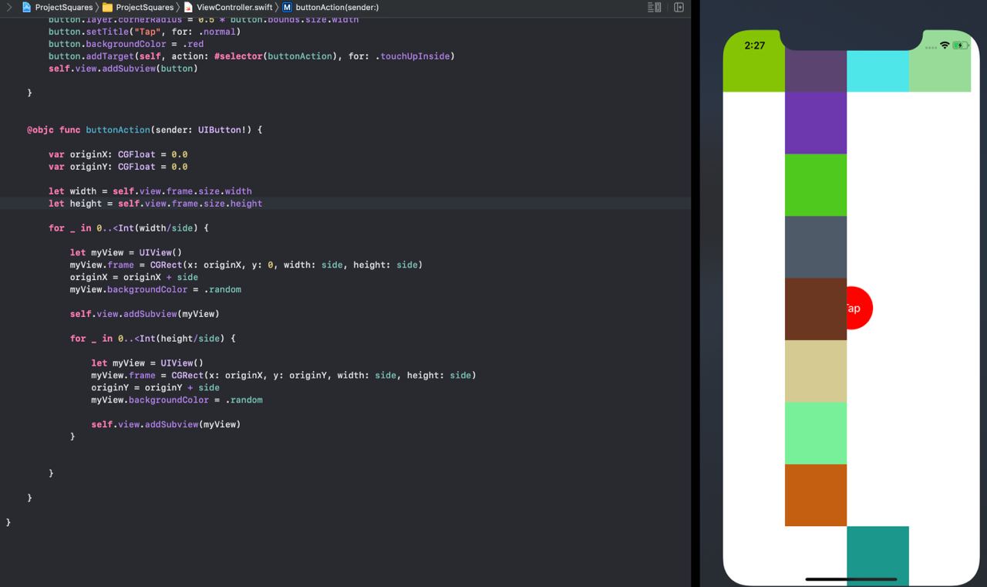Click the CGRect line with 'y: 0'
987x587 pixels.
point(246,265)
